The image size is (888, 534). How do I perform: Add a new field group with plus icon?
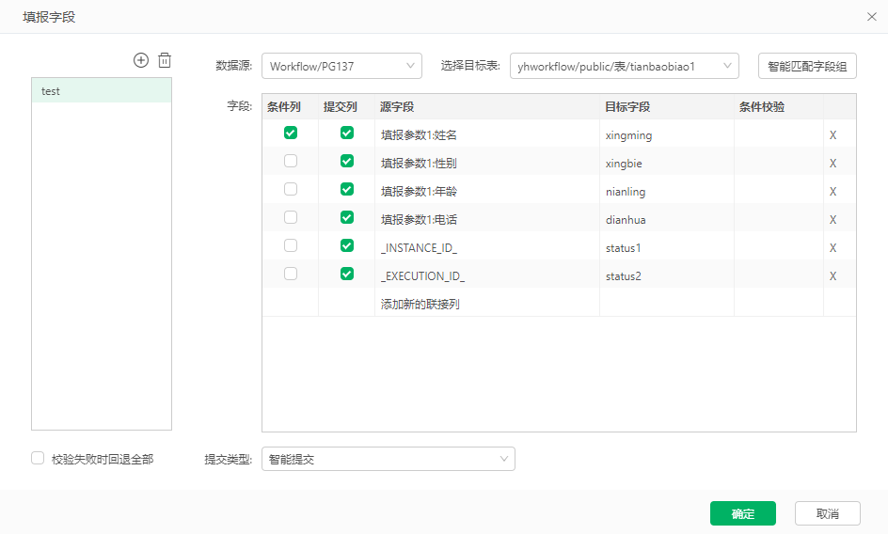pyautogui.click(x=141, y=60)
